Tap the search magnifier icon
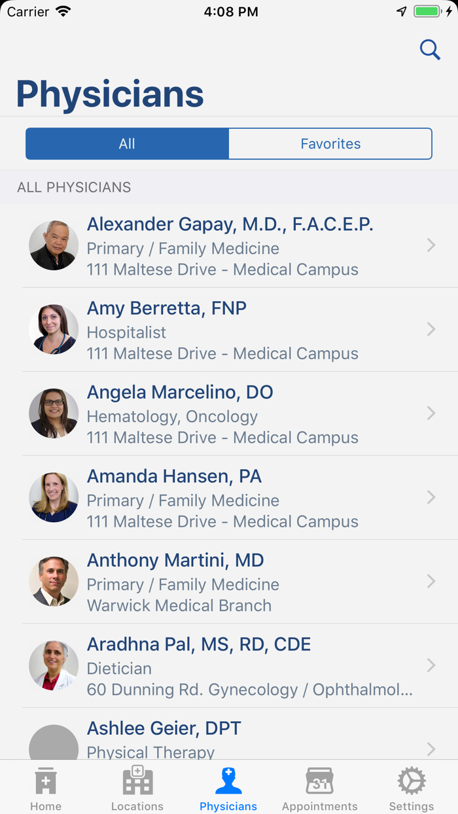Viewport: 458px width, 814px height. pyautogui.click(x=430, y=50)
